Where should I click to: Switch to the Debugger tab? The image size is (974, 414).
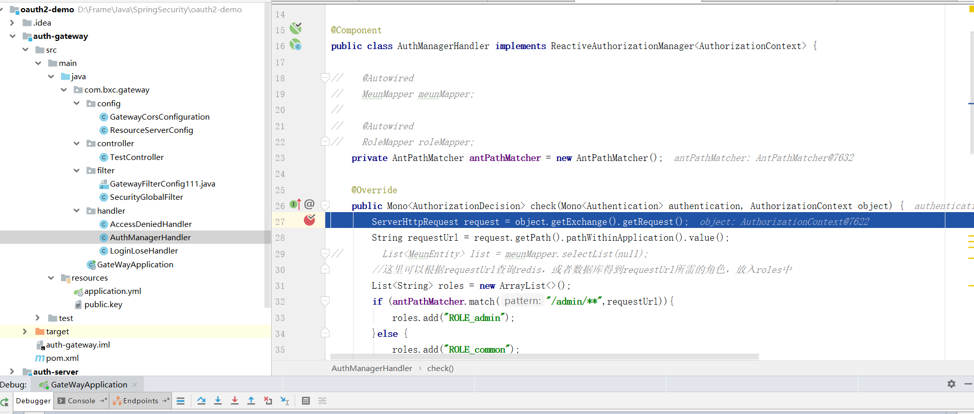point(33,401)
